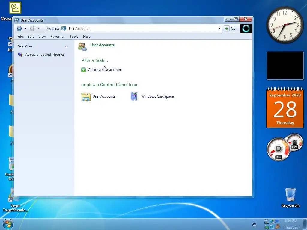The image size is (307, 230).
Task: Click inside the Address field
Action: pos(141,28)
